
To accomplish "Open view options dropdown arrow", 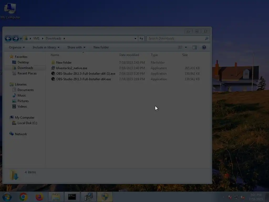I will tap(186, 47).
